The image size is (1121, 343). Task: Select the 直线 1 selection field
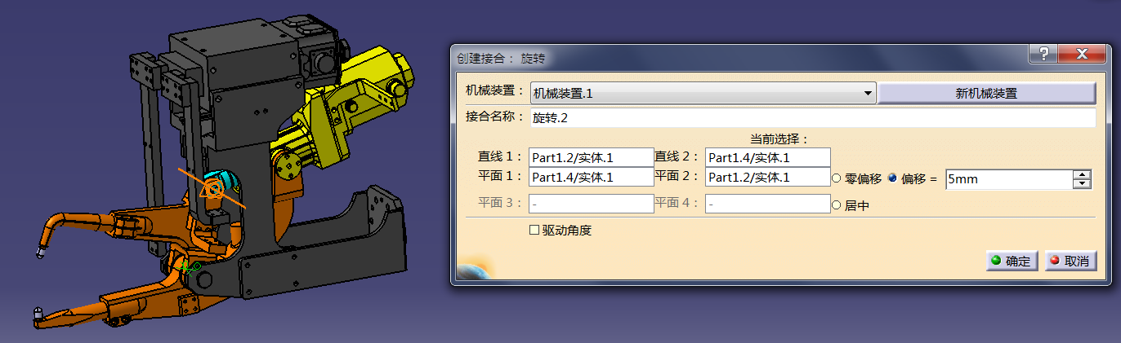tap(592, 157)
